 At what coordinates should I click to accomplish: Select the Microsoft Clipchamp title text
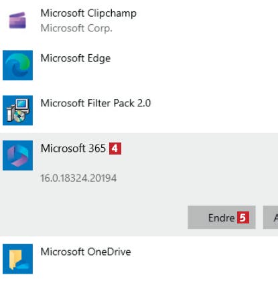point(88,13)
